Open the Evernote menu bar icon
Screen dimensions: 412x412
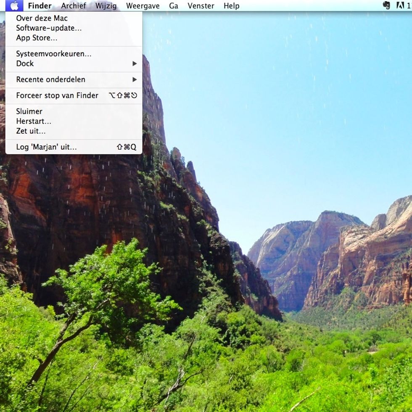coord(386,5)
